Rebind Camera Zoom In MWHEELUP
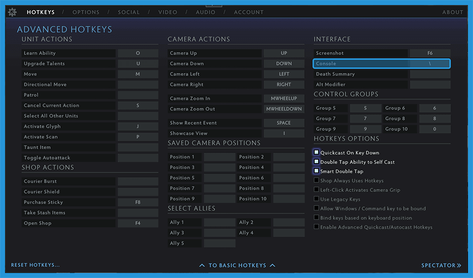The height and width of the screenshot is (278, 473). click(284, 98)
